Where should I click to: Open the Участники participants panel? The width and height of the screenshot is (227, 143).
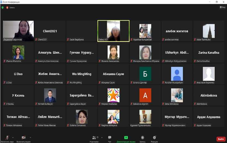[94, 139]
